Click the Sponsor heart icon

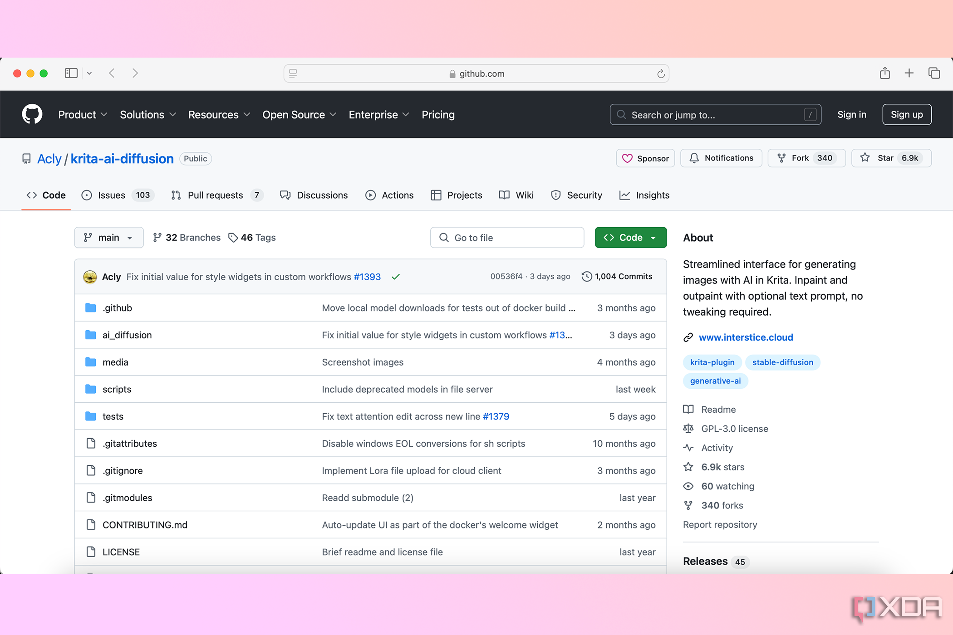[x=628, y=158]
